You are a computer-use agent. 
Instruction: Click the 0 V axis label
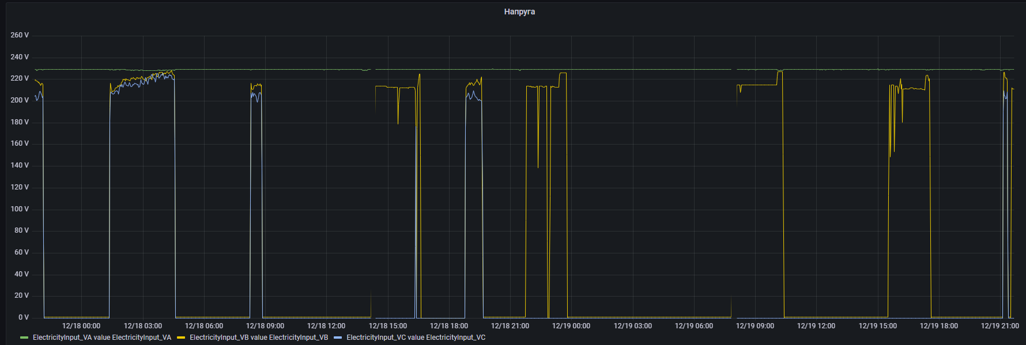click(x=24, y=317)
